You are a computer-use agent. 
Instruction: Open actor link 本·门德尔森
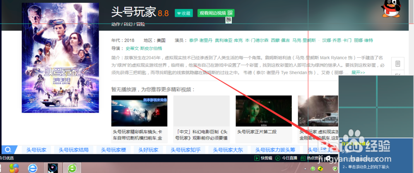coord(257,40)
